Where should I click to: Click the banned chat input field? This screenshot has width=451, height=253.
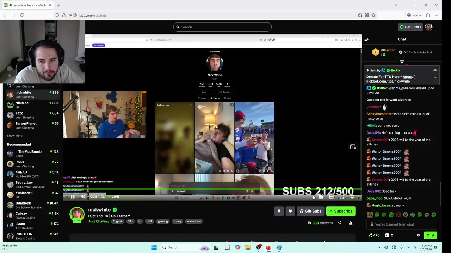coord(402,224)
